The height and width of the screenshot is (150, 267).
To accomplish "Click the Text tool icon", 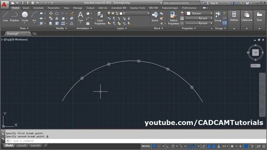I will click(x=81, y=17).
